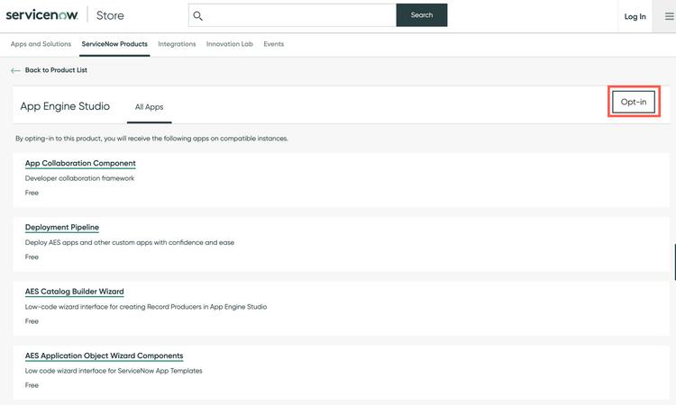The width and height of the screenshot is (676, 405).
Task: Open AES Catalog Builder Wizard link
Action: coord(74,292)
